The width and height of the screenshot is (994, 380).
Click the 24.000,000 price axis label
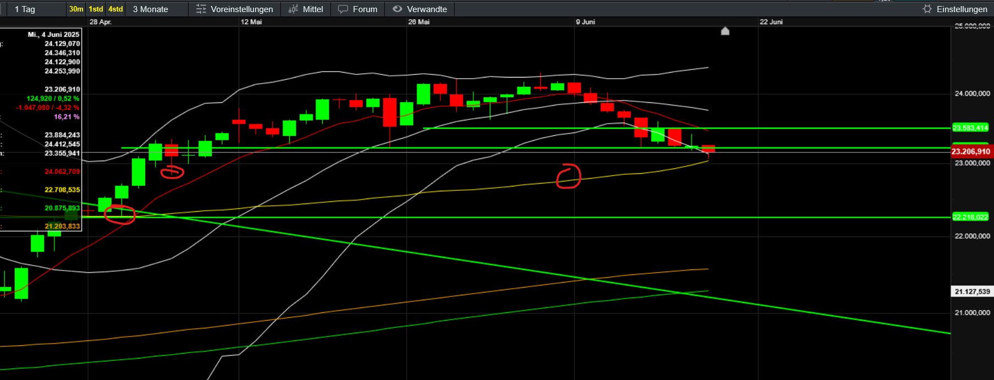[972, 94]
